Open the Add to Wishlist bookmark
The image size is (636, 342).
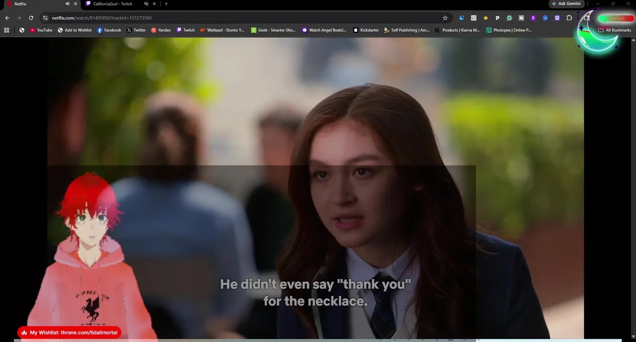point(75,30)
